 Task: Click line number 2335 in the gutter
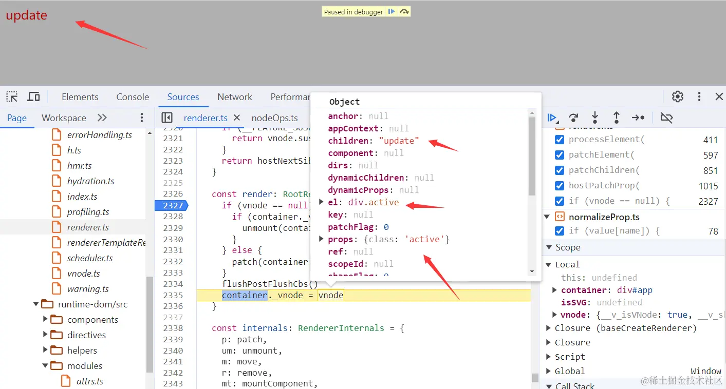tap(173, 295)
